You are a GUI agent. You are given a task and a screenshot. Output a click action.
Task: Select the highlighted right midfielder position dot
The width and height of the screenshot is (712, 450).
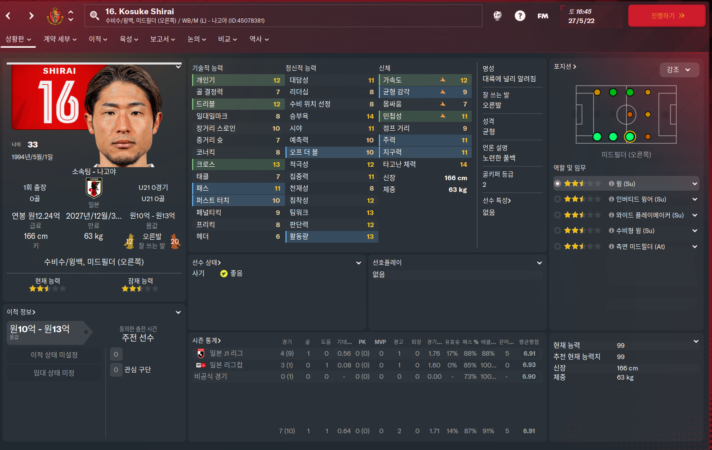[x=630, y=137]
